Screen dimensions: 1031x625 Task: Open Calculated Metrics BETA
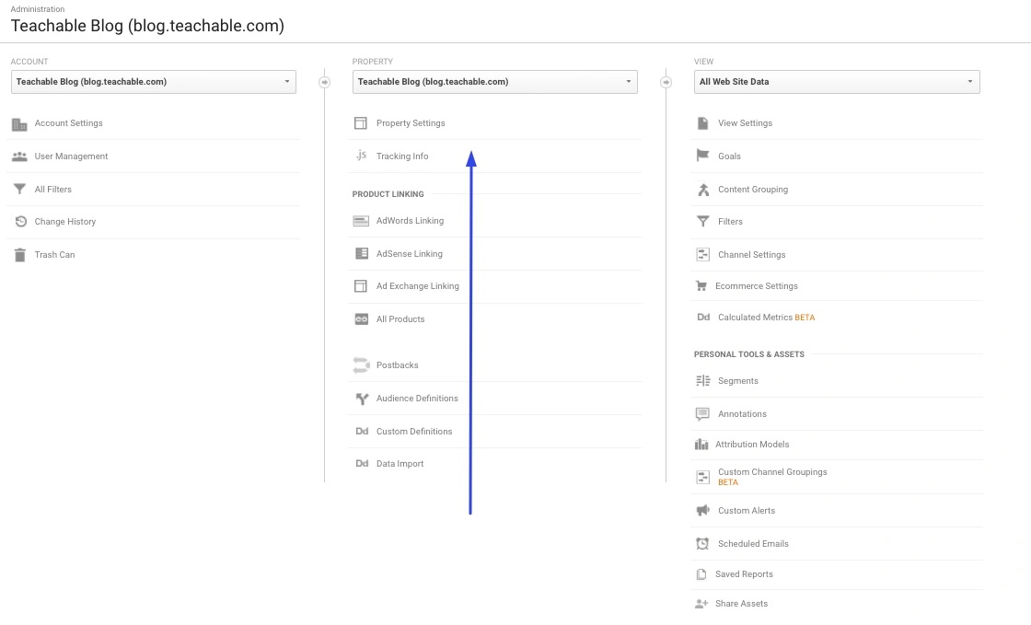click(x=768, y=317)
